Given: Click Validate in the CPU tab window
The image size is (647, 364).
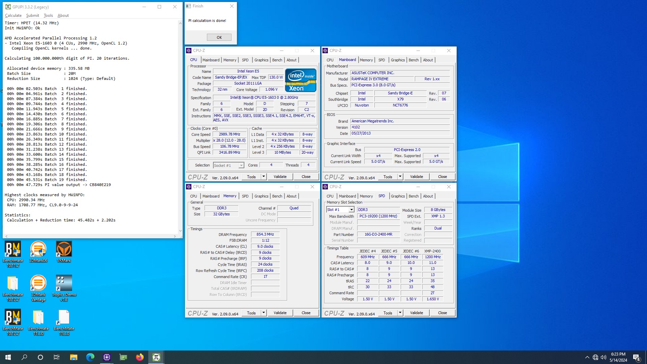Looking at the screenshot, I should point(280,177).
